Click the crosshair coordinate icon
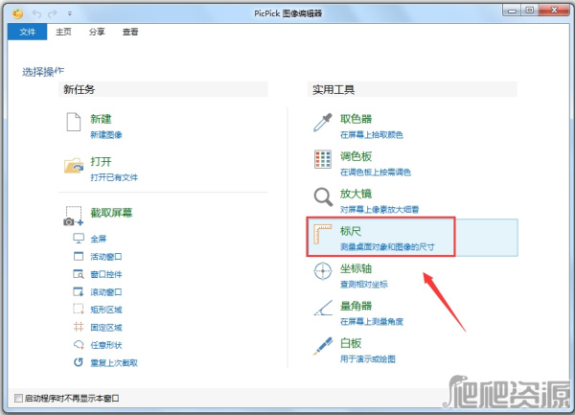Viewport: 575px width, 415px height. pyautogui.click(x=323, y=271)
